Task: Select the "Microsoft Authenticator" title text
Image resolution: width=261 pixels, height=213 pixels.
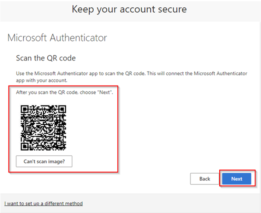Action: point(57,38)
